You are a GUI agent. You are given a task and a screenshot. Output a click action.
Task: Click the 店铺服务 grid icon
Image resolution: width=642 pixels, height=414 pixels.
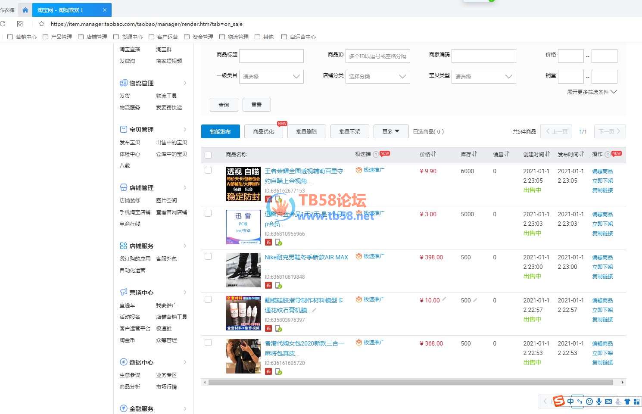pos(123,246)
